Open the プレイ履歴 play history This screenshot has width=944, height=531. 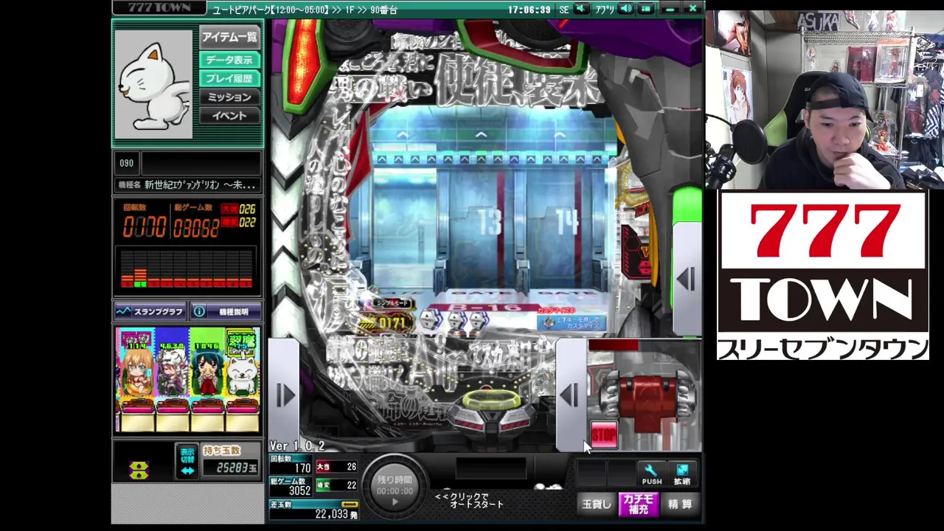(229, 78)
